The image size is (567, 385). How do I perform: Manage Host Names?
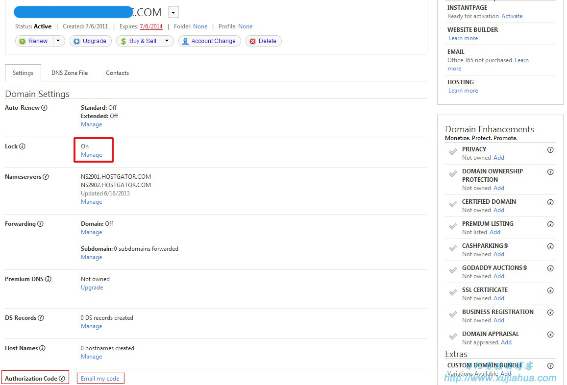coord(92,357)
